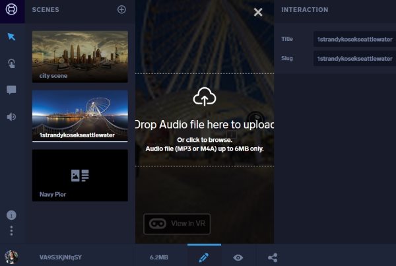This screenshot has height=266, width=396.
Task: Switch to the share tab
Action: tap(273, 257)
